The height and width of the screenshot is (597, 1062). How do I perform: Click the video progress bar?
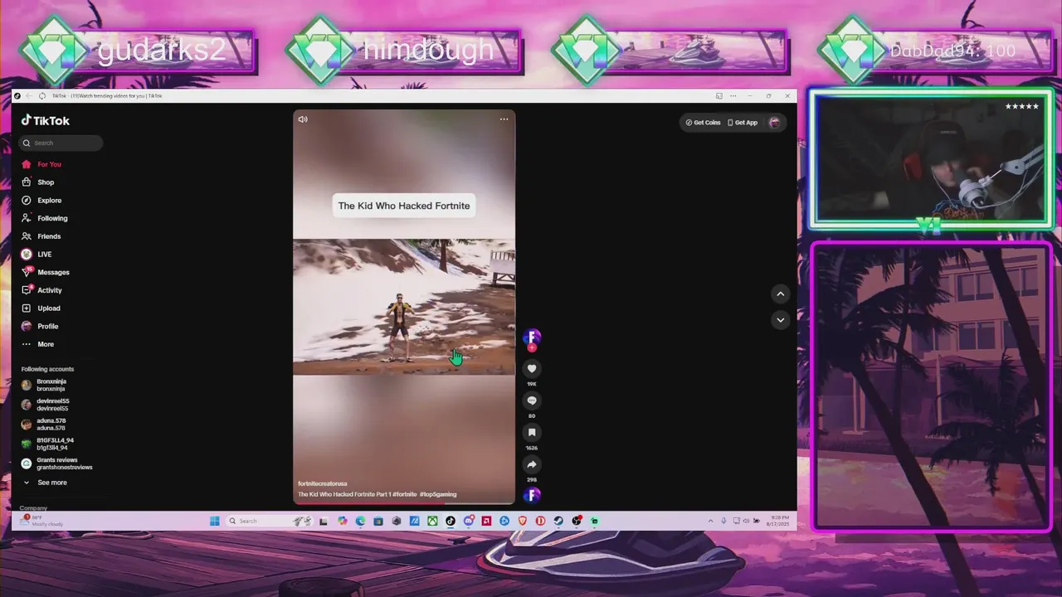pyautogui.click(x=404, y=503)
